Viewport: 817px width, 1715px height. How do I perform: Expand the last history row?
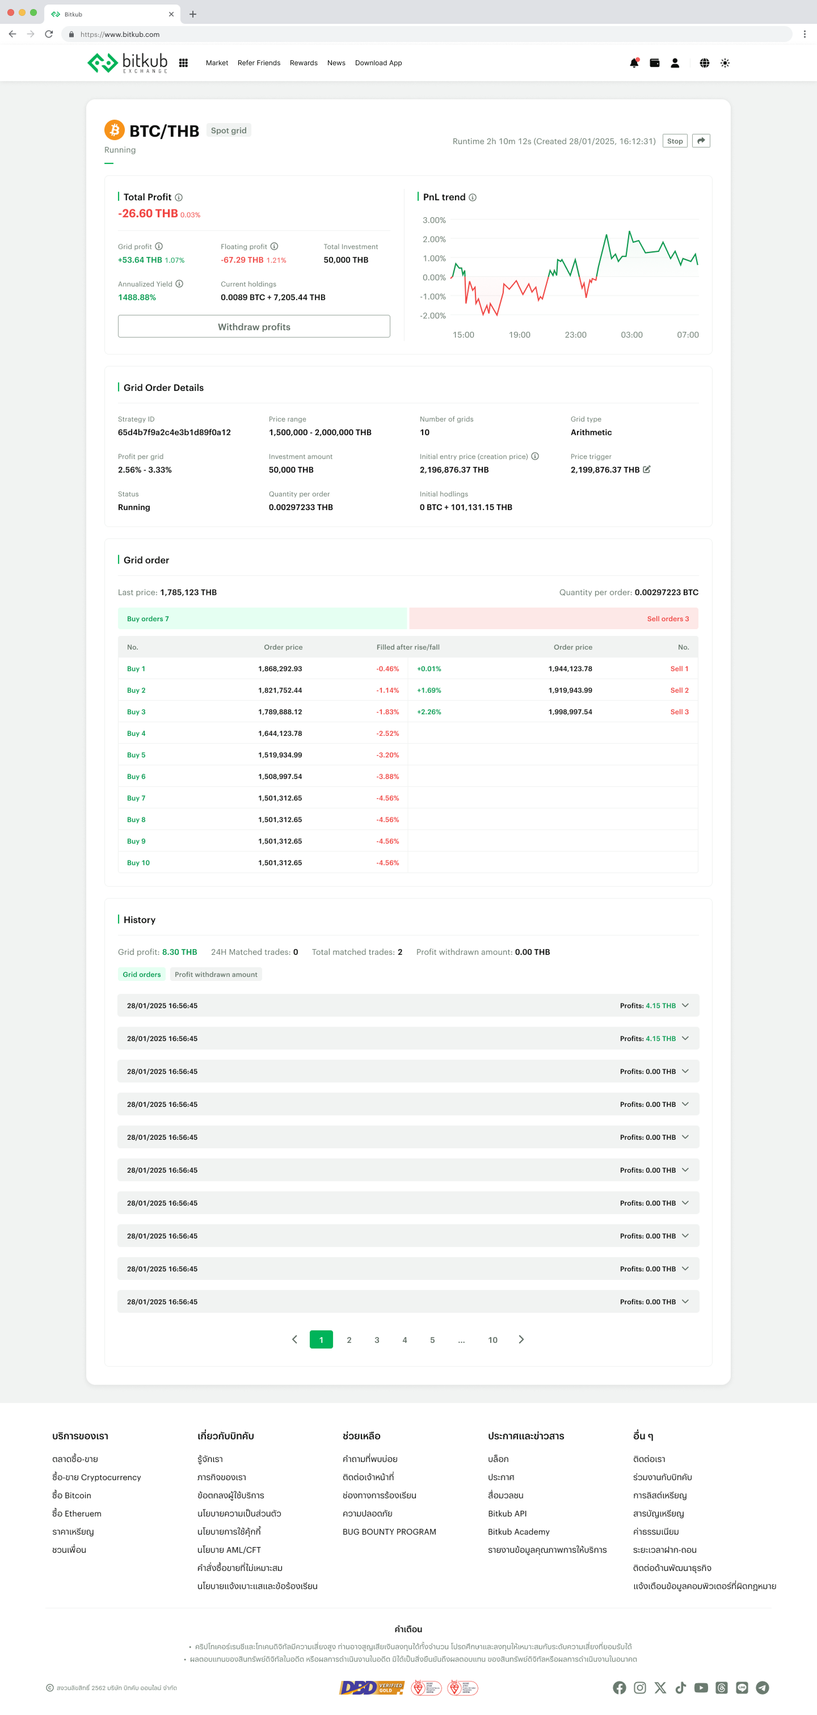point(408,1301)
